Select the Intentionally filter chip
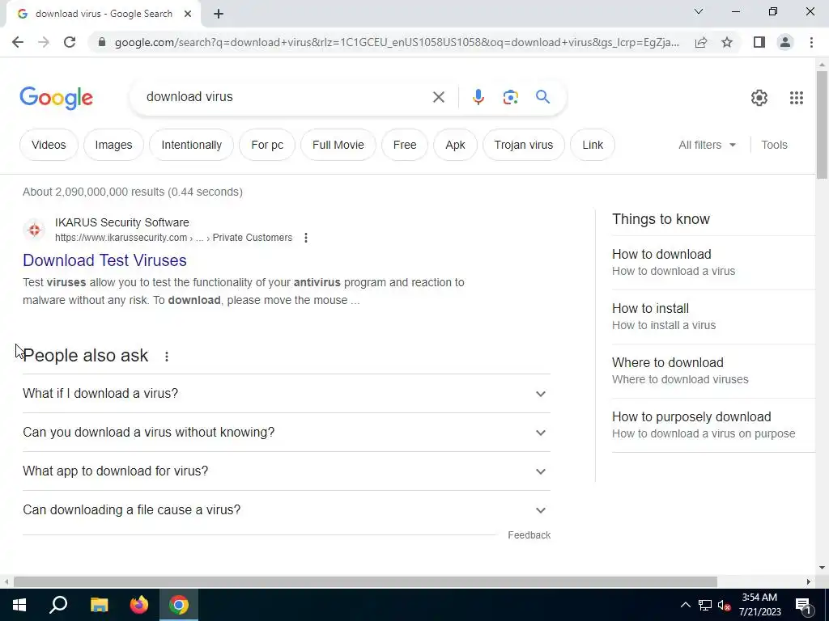The image size is (829, 621). (x=191, y=145)
